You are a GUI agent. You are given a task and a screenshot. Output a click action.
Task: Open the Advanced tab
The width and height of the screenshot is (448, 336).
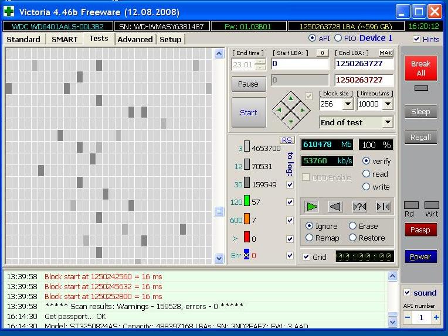(135, 39)
